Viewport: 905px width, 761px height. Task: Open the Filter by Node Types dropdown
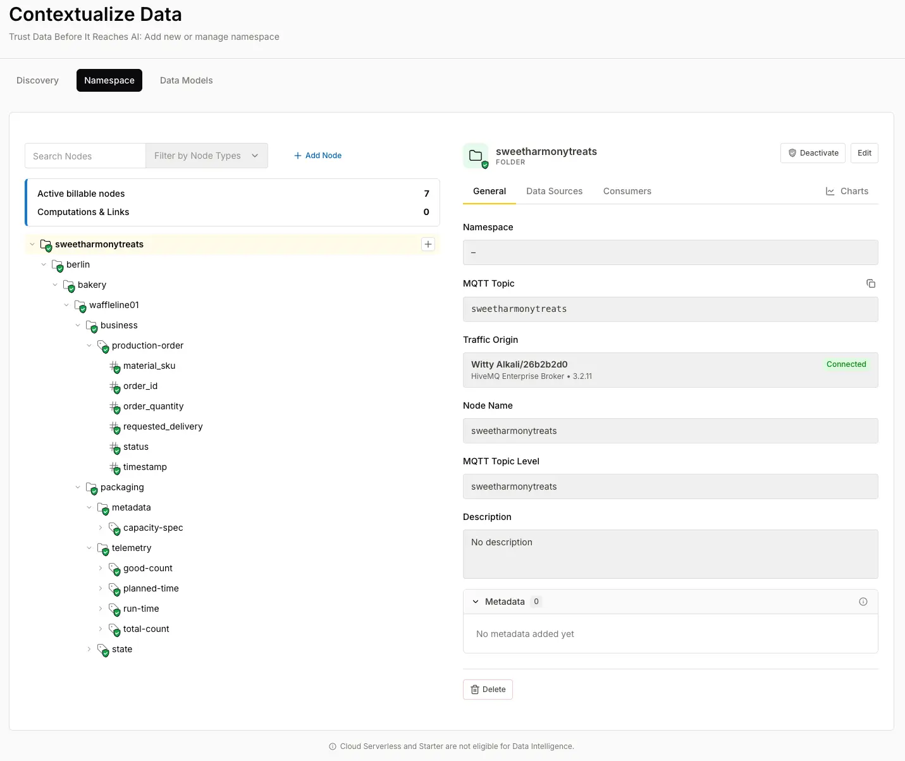(207, 156)
